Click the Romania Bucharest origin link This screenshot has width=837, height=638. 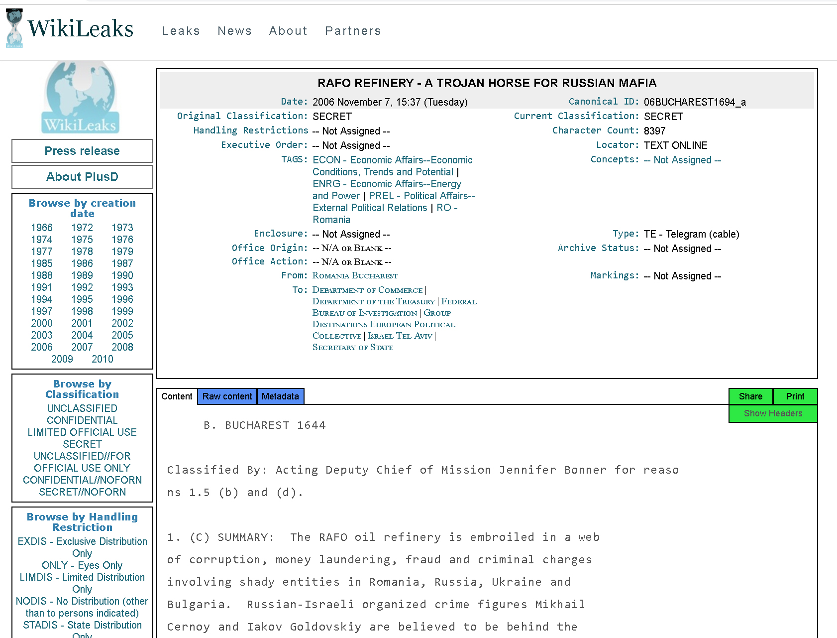coord(355,275)
